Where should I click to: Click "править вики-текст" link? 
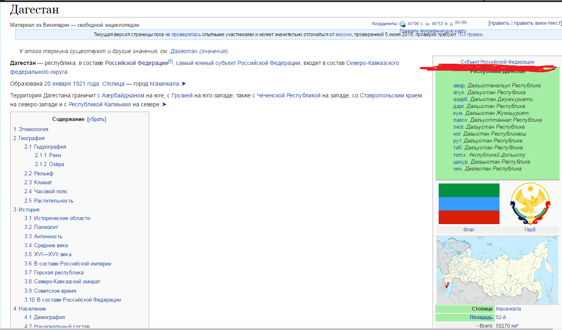pyautogui.click(x=537, y=23)
